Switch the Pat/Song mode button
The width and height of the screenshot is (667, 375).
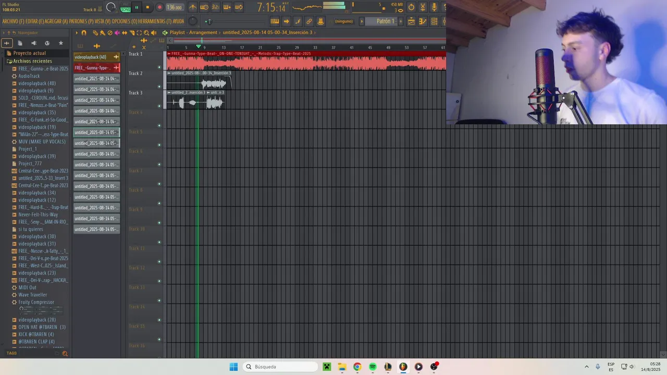(126, 8)
